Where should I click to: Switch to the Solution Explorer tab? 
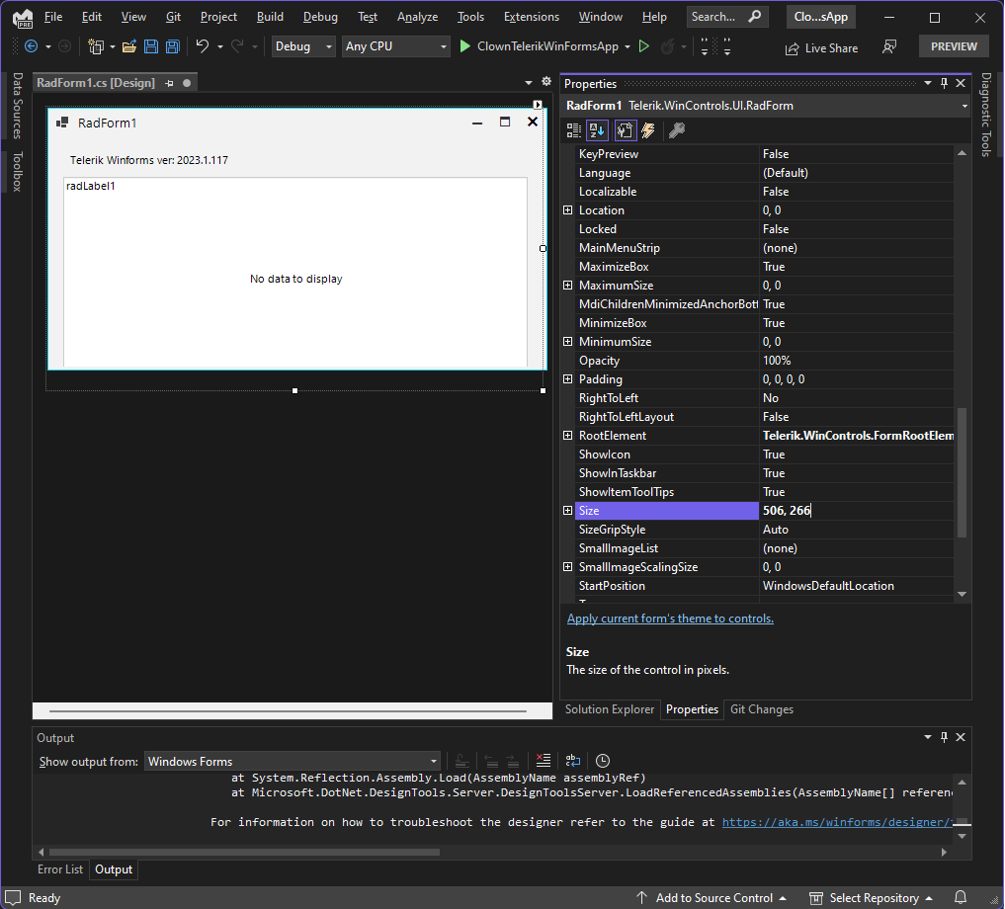point(609,709)
